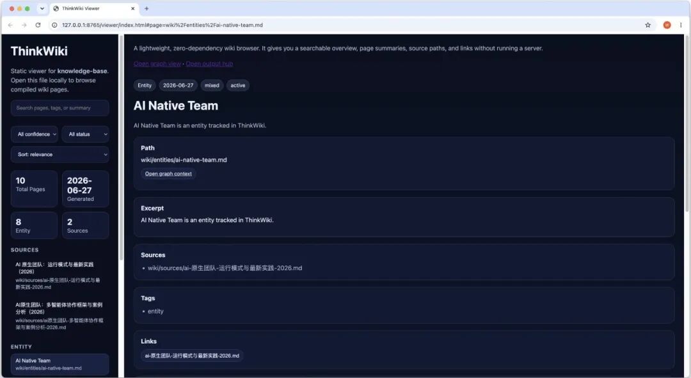This screenshot has height=378, width=691.
Task: Click the mixed confidence pill
Action: pos(212,86)
